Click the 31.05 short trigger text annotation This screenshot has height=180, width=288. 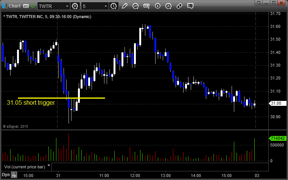(x=31, y=102)
